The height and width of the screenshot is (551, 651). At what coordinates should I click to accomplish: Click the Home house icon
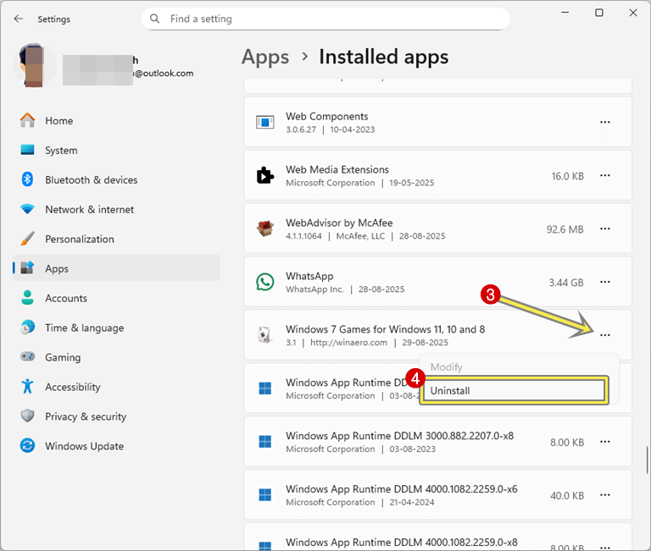point(27,120)
